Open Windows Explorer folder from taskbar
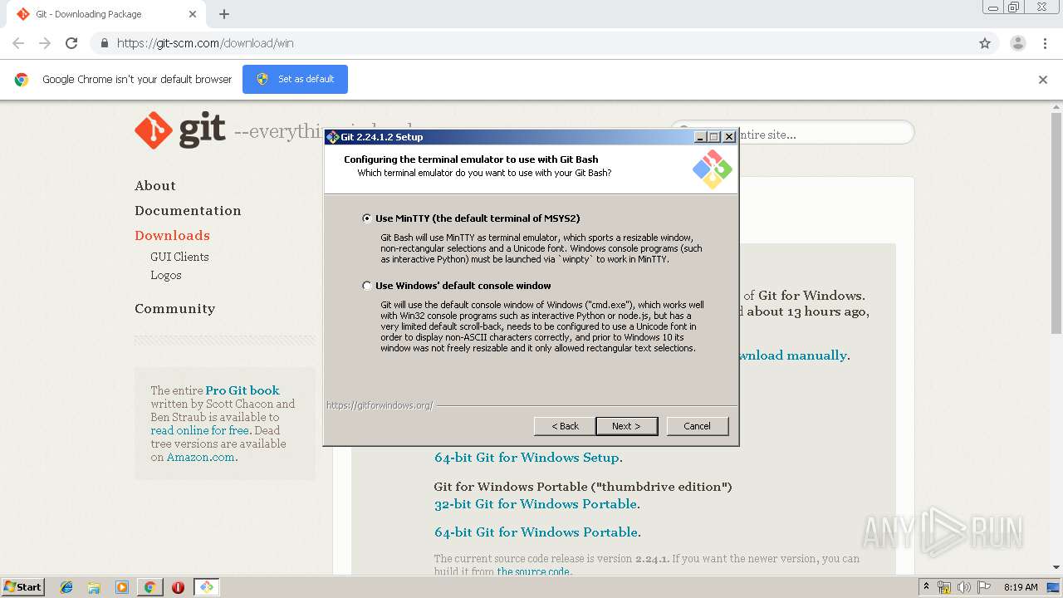This screenshot has width=1063, height=598. (94, 587)
